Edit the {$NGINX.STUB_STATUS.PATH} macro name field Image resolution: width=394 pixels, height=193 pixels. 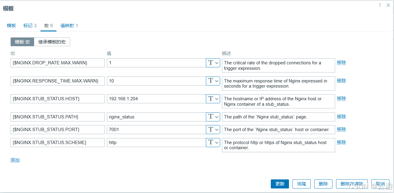pyautogui.click(x=58, y=117)
